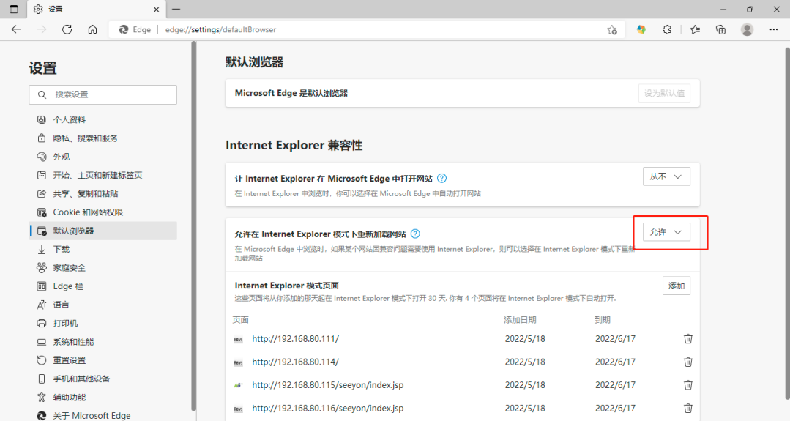This screenshot has width=790, height=421.
Task: Open the 允许 dropdown
Action: point(666,232)
